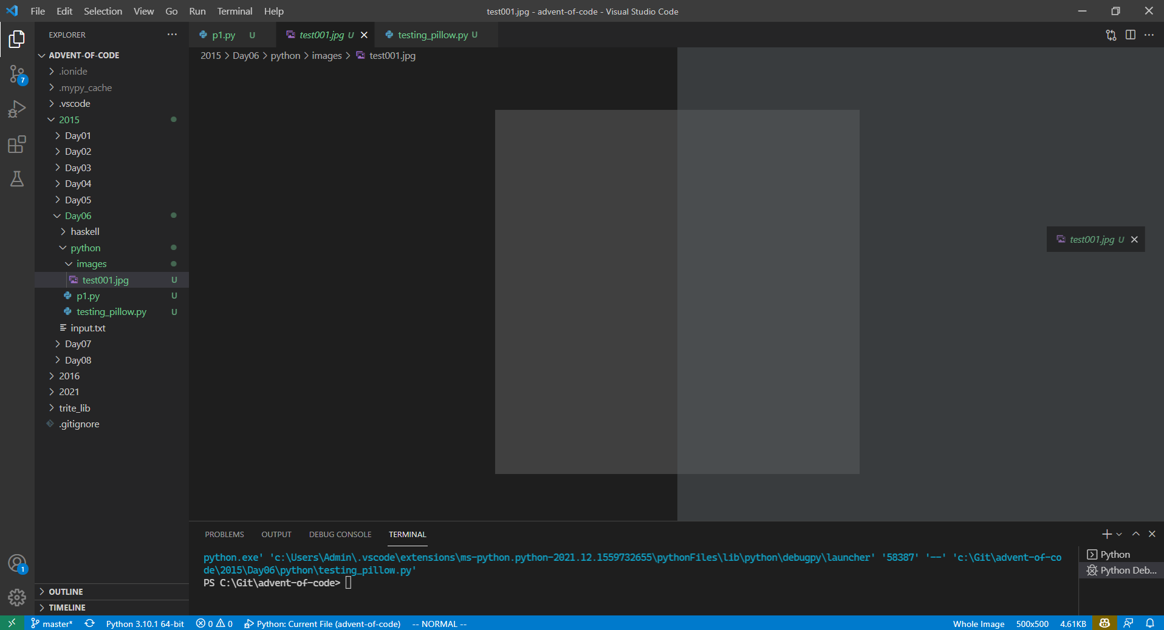
Task: Click the 500x500 image size status
Action: 1032,623
